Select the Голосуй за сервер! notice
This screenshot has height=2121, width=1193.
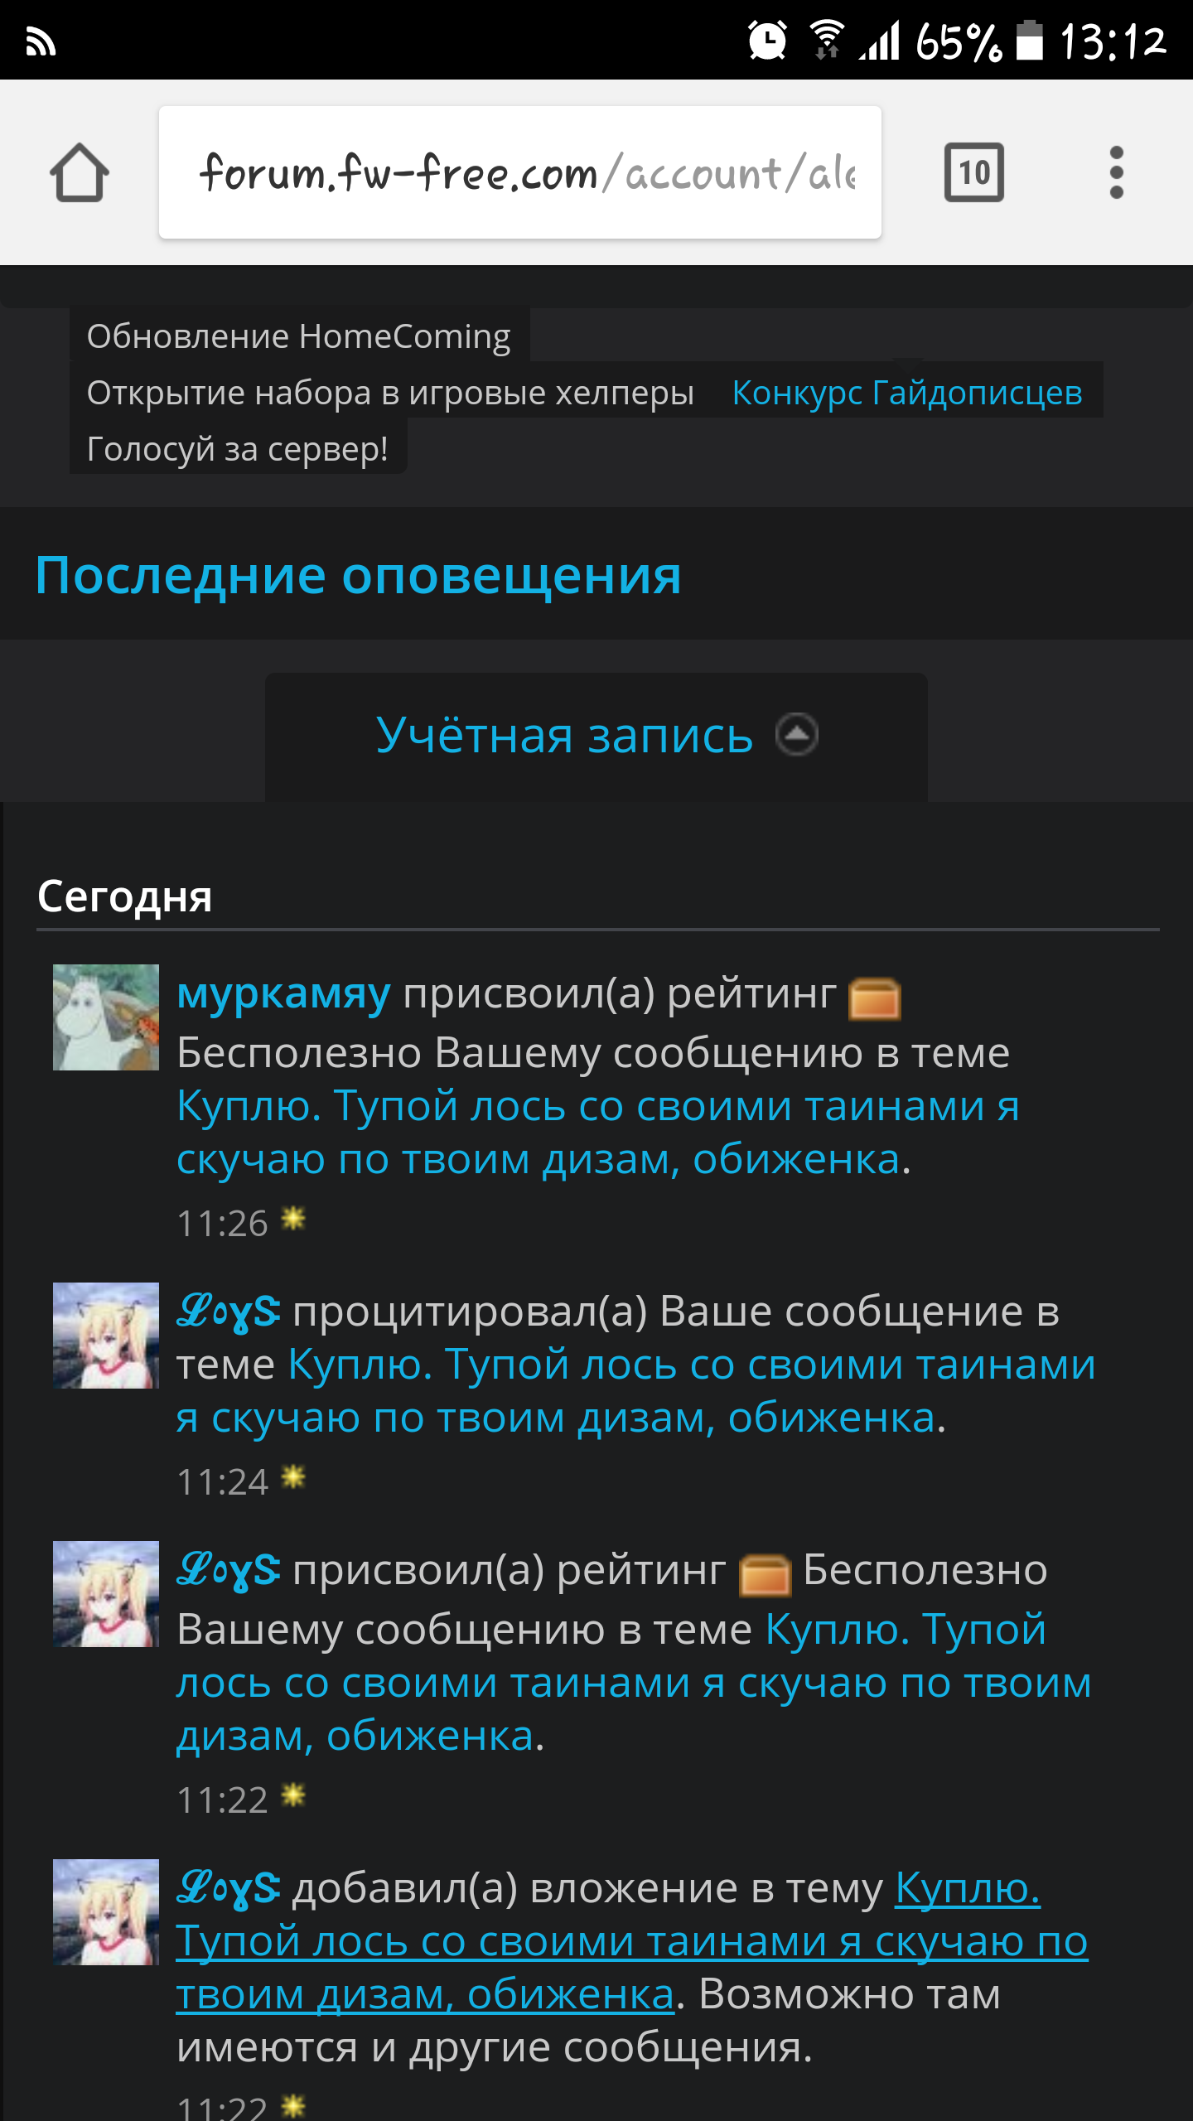(238, 448)
